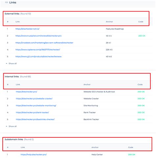Viewport: 156px width, 158px height.
Task: Click the '(found 66)' count text
Action: [25, 76]
